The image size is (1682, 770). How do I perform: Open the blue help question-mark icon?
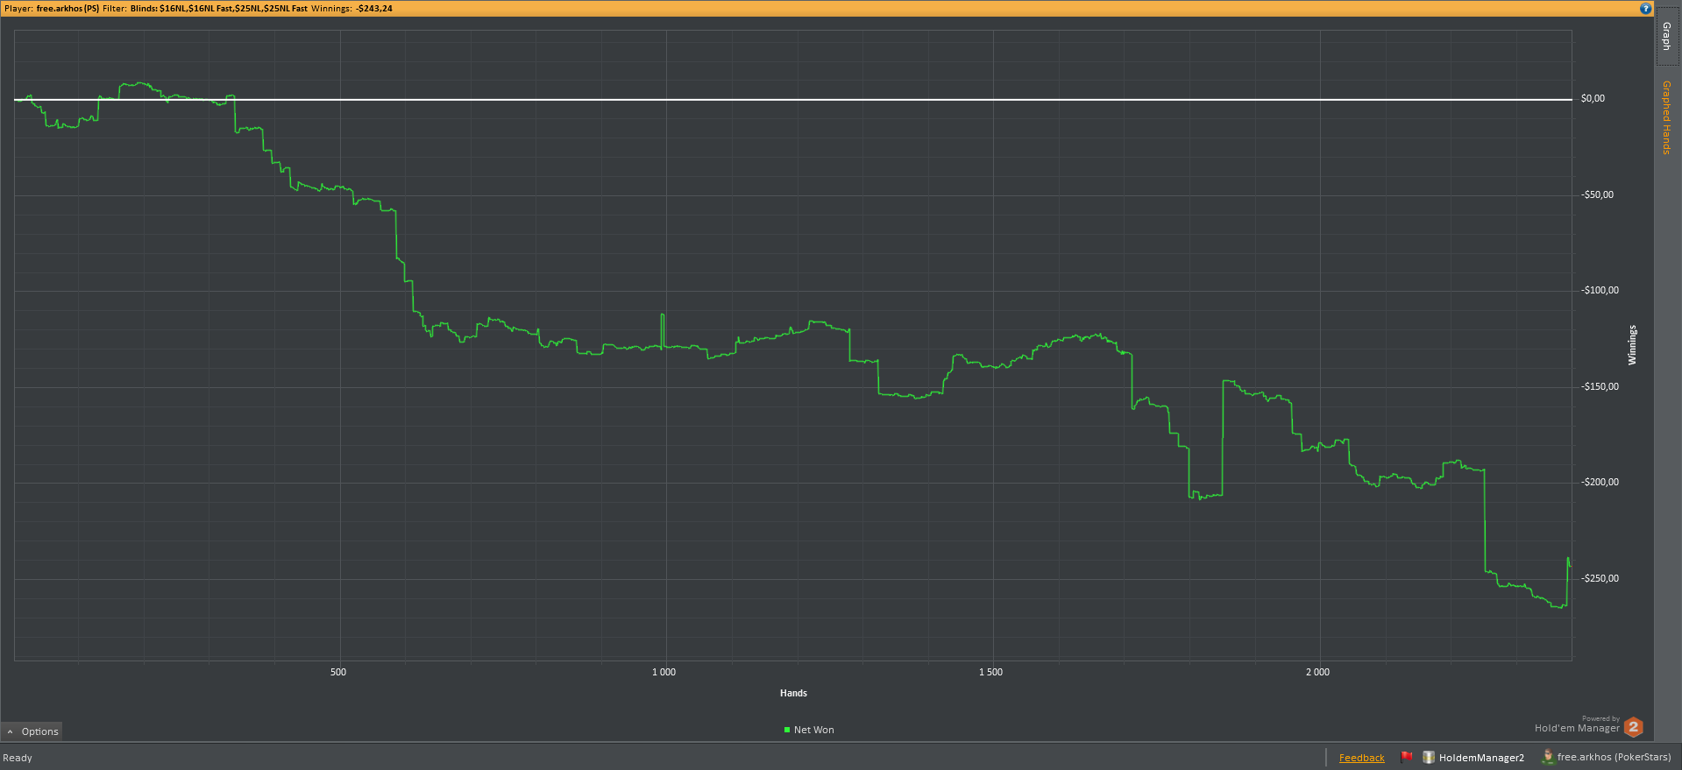click(1645, 8)
